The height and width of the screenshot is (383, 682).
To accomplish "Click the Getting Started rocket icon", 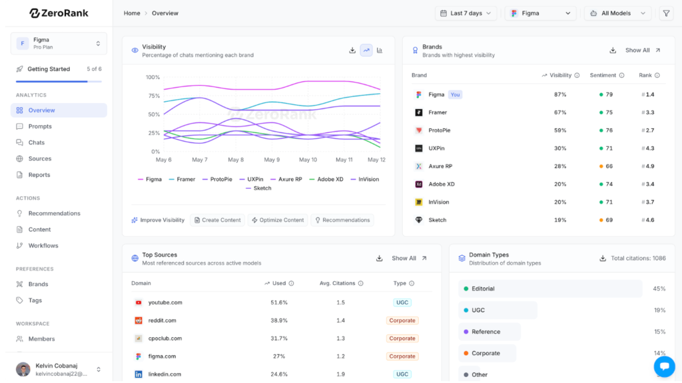I will pos(19,69).
